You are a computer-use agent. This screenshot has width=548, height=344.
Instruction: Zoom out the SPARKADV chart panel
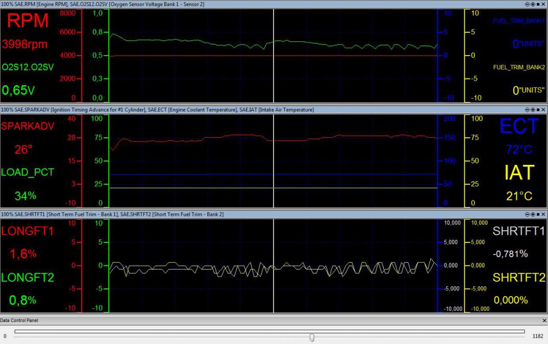pyautogui.click(x=527, y=110)
